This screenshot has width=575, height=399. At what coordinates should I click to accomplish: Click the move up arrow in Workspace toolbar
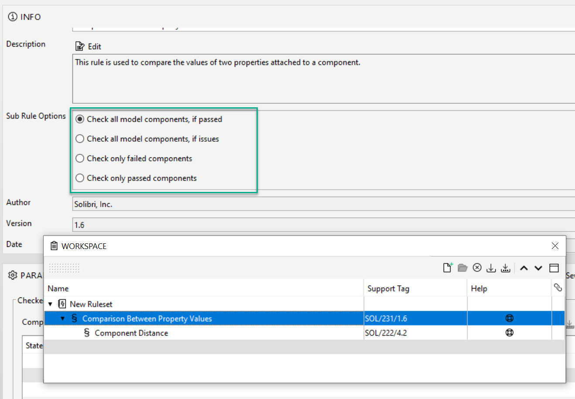click(524, 268)
